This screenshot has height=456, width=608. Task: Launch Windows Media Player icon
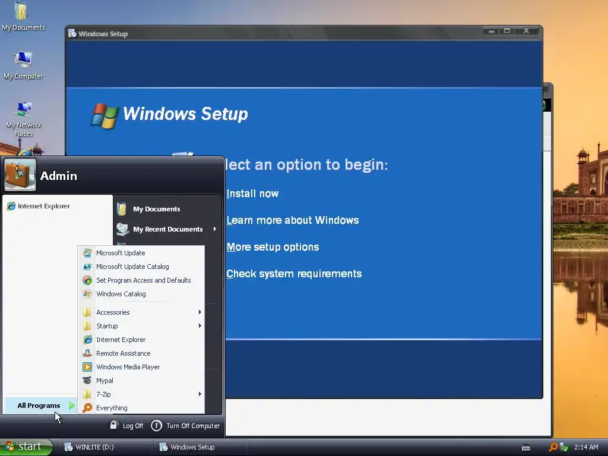[87, 367]
